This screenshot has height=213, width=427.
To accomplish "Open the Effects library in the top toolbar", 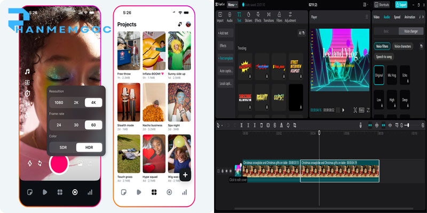I will [x=258, y=17].
